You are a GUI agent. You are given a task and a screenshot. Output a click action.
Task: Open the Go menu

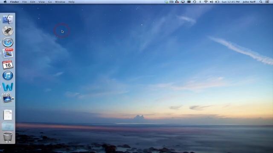[50, 2]
